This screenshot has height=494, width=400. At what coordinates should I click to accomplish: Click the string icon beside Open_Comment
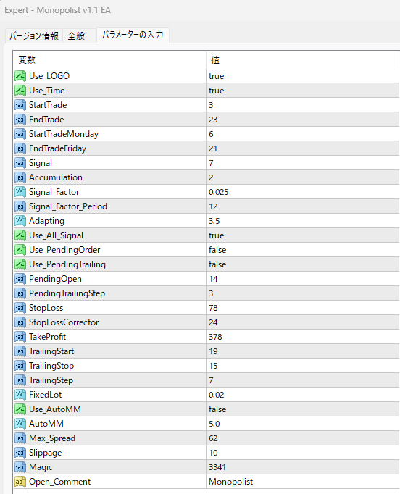(x=20, y=482)
